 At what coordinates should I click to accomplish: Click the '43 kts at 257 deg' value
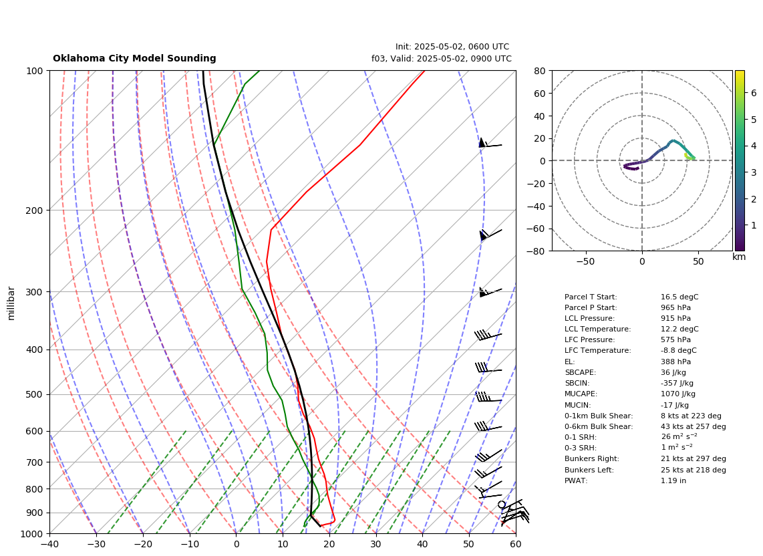tap(694, 426)
